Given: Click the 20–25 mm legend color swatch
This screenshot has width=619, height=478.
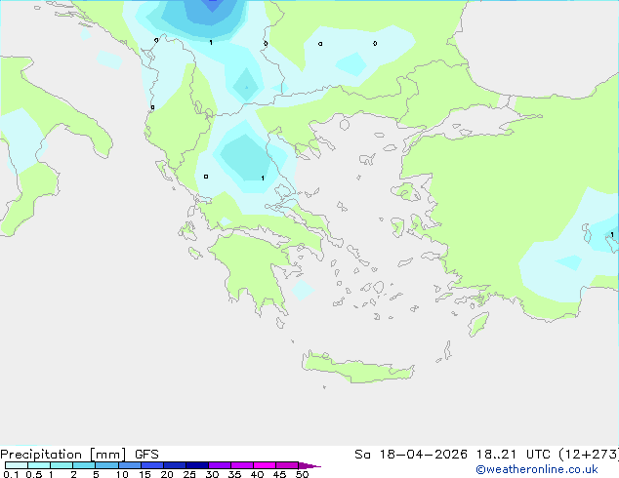Looking at the screenshot, I should tap(175, 465).
